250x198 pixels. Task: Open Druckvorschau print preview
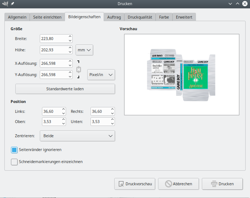click(x=135, y=184)
